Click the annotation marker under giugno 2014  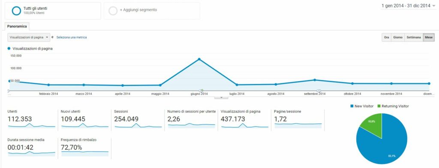201,91
